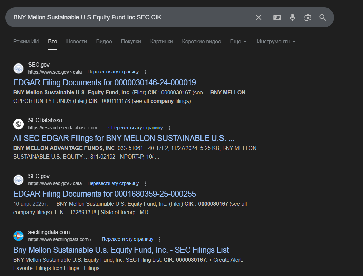Open more options for secfilingdata.com result
363x276 pixels.
coord(160,239)
